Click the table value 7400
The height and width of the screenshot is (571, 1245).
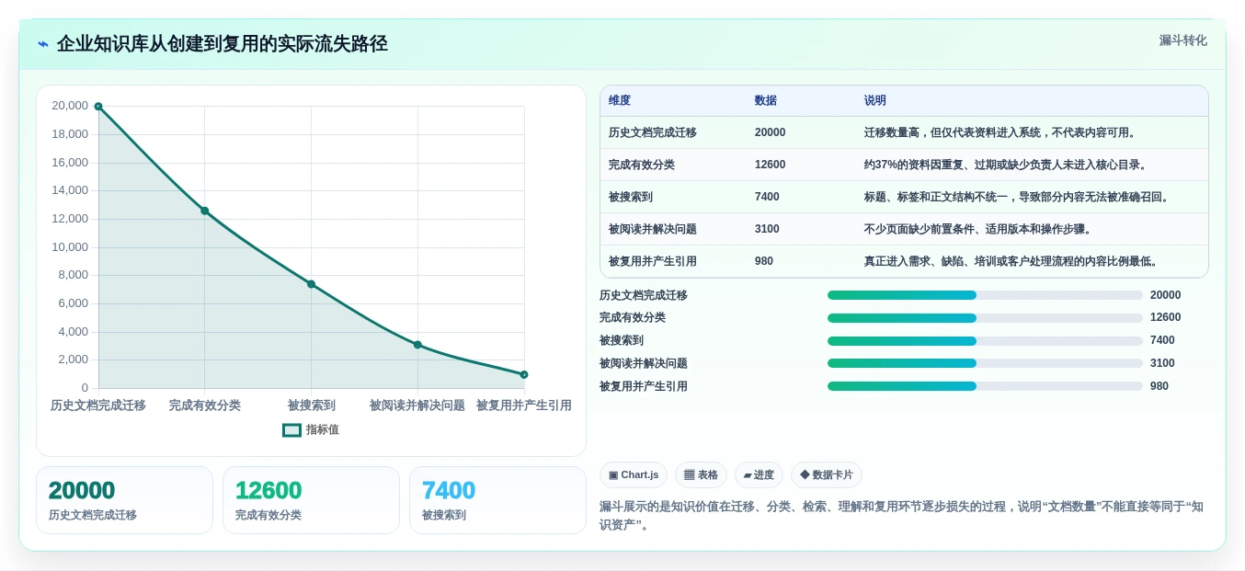768,197
